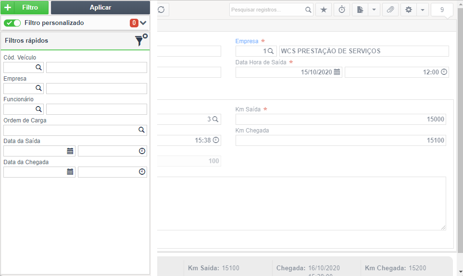This screenshot has width=463, height=276.
Task: Click the Km Chegada: 15200 summary text
Action: click(395, 268)
